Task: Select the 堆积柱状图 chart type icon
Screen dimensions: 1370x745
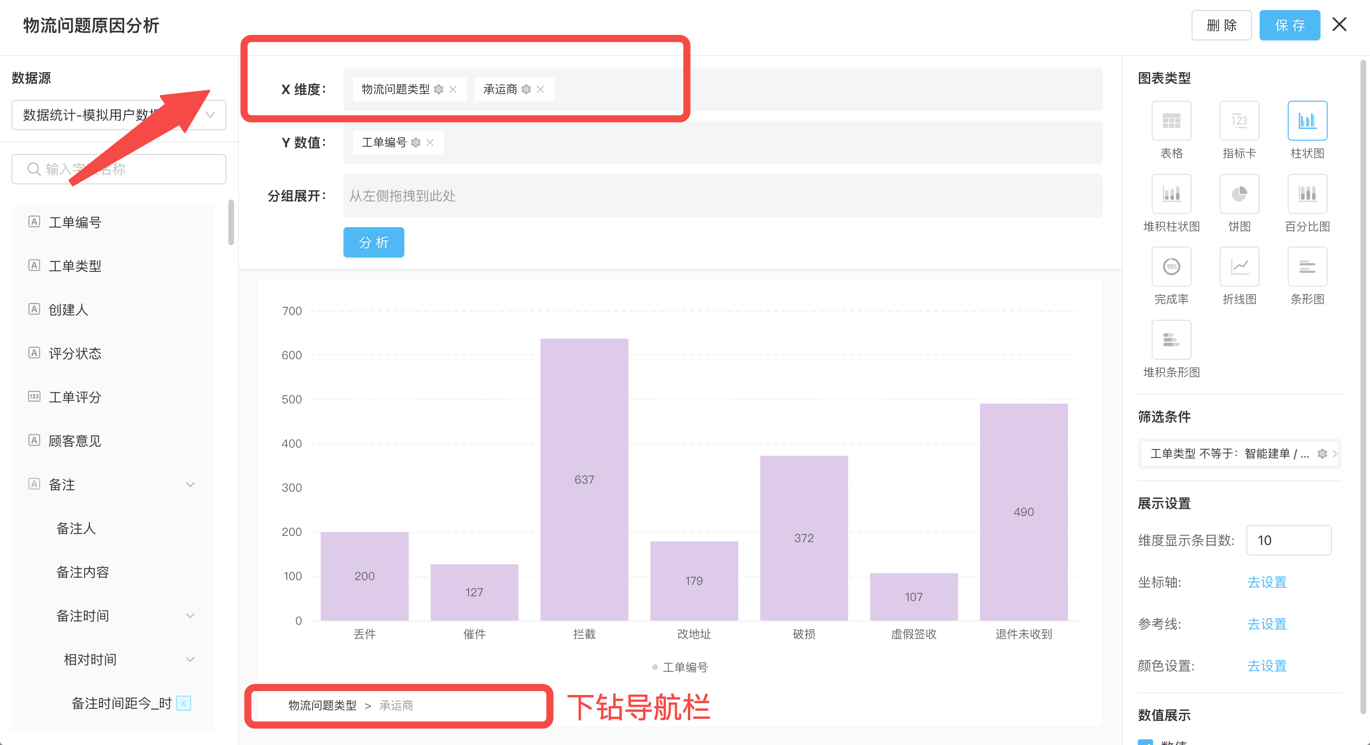Action: pos(1171,193)
